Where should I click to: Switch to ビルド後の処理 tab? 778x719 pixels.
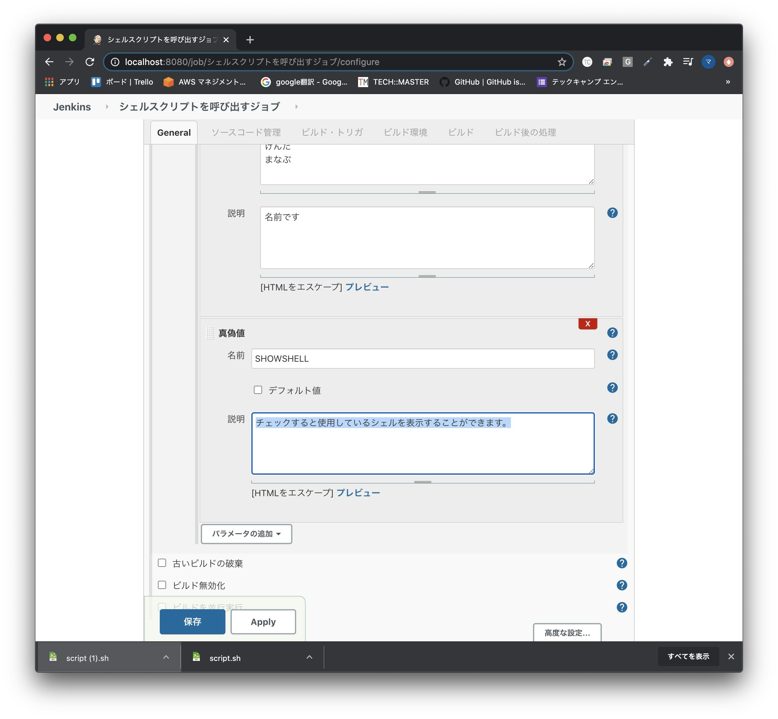click(x=525, y=132)
